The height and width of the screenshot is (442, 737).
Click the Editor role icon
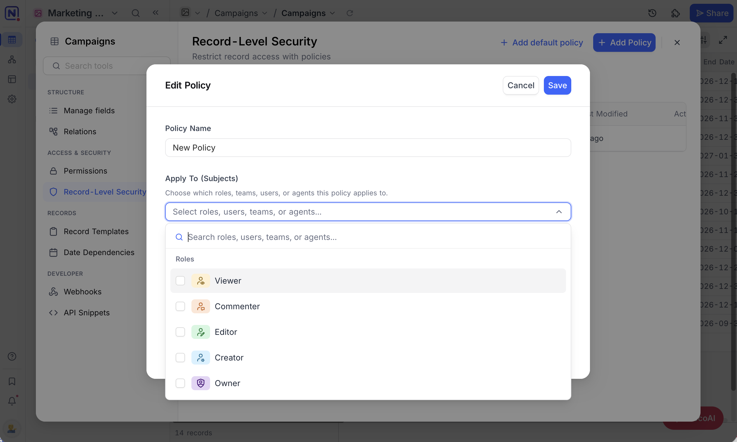tap(200, 332)
